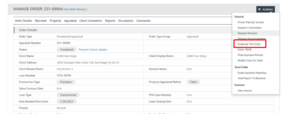Go to the Comments tab
This screenshot has height=114, width=295.
point(143,21)
